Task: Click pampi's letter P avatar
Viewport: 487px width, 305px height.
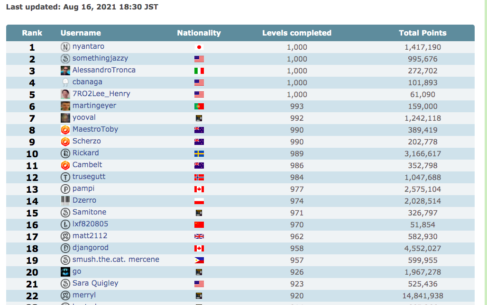Action: coord(65,189)
